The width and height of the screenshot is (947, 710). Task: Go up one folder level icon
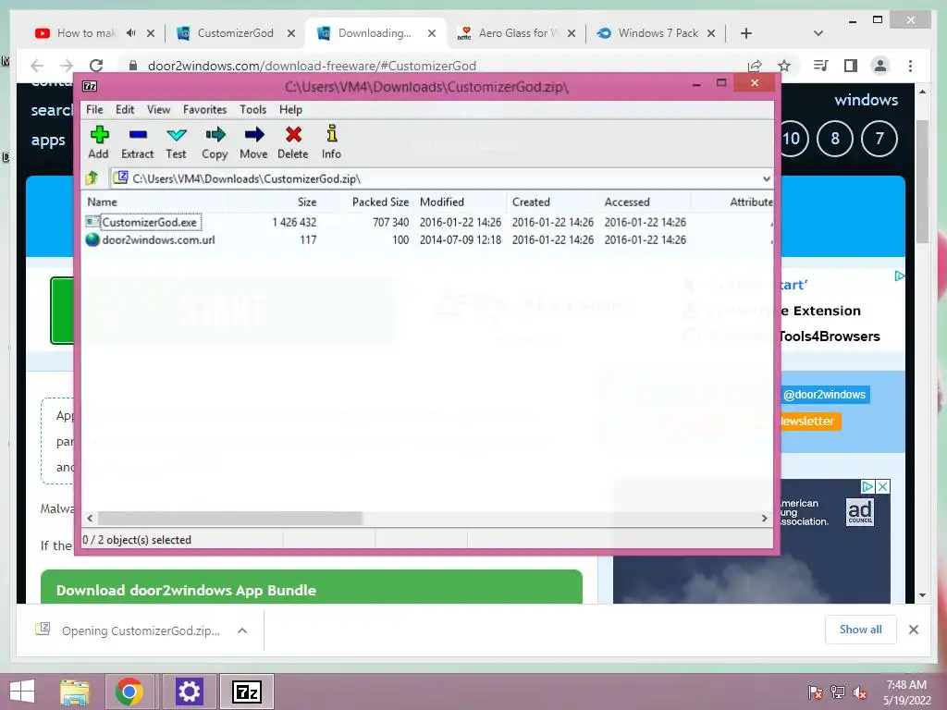(x=92, y=178)
